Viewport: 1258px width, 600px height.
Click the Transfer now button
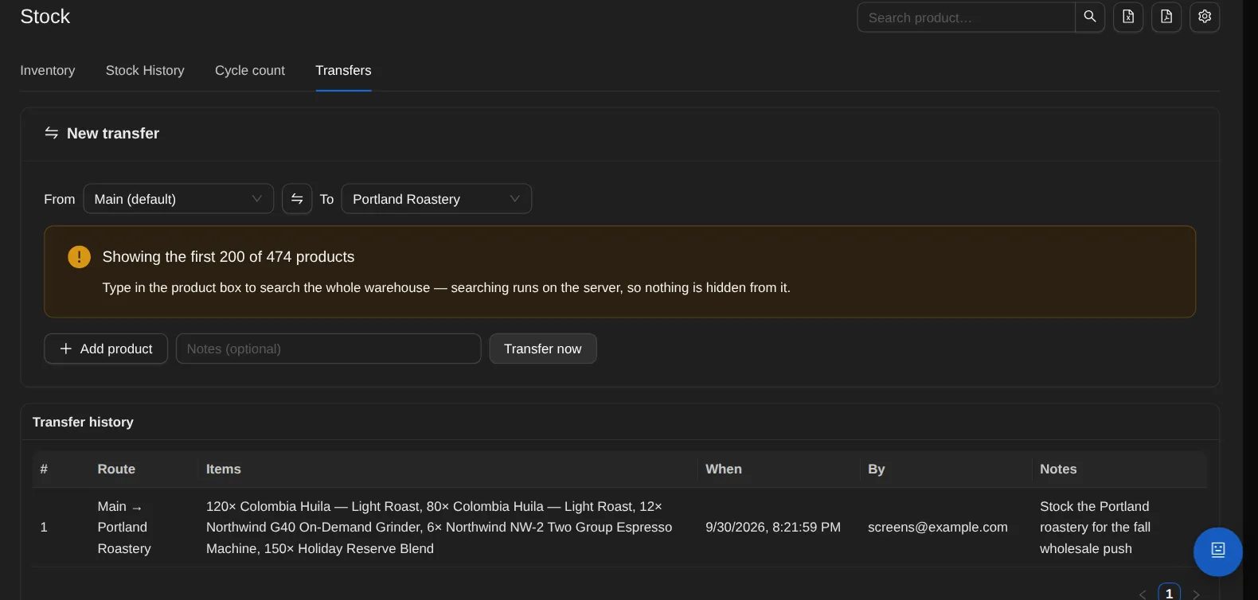click(x=543, y=349)
